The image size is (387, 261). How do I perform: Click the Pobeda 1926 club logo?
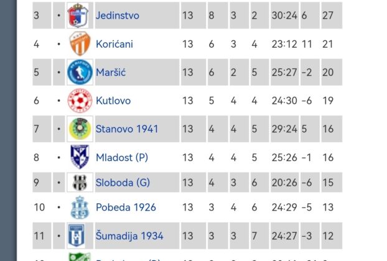point(80,208)
